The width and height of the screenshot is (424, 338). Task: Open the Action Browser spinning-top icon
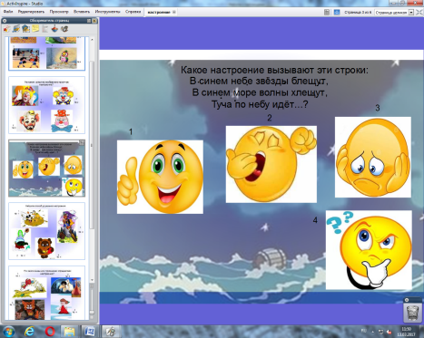tap(54, 29)
